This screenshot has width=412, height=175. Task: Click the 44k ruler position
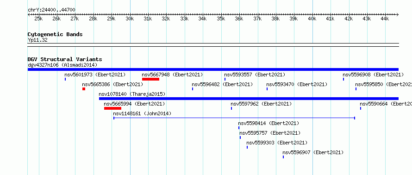[385, 19]
